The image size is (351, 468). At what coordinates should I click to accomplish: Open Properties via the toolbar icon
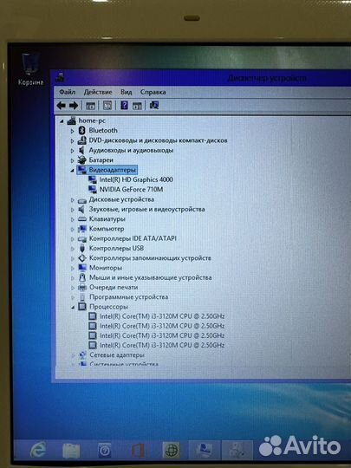point(107,106)
